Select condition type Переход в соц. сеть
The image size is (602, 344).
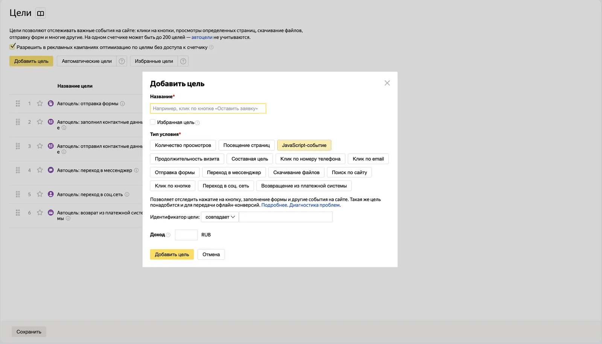point(226,186)
